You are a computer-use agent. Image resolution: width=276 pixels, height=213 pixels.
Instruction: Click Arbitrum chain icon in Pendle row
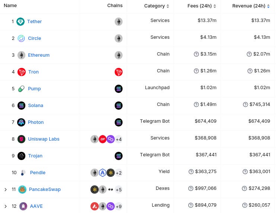[x=103, y=173]
